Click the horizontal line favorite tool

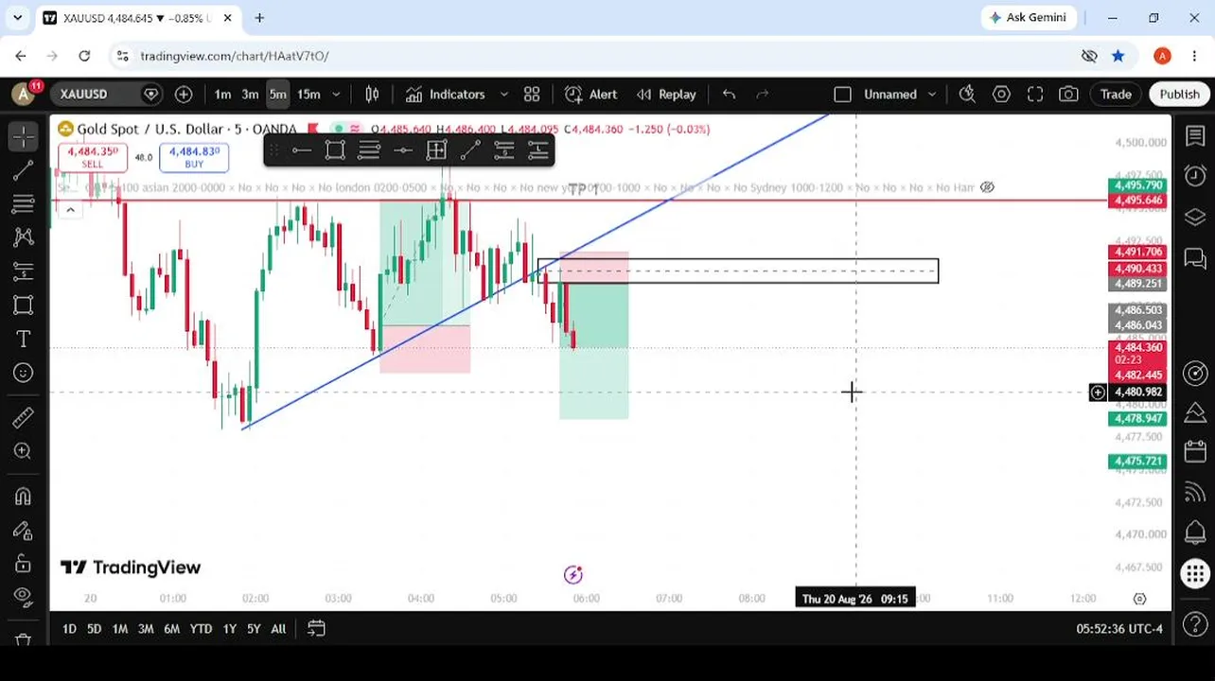[x=301, y=150]
